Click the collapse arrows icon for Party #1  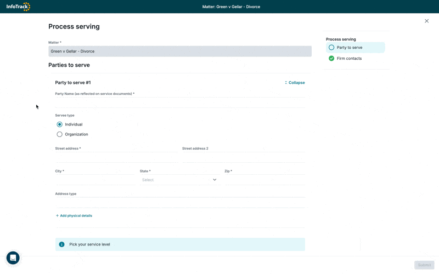(286, 83)
